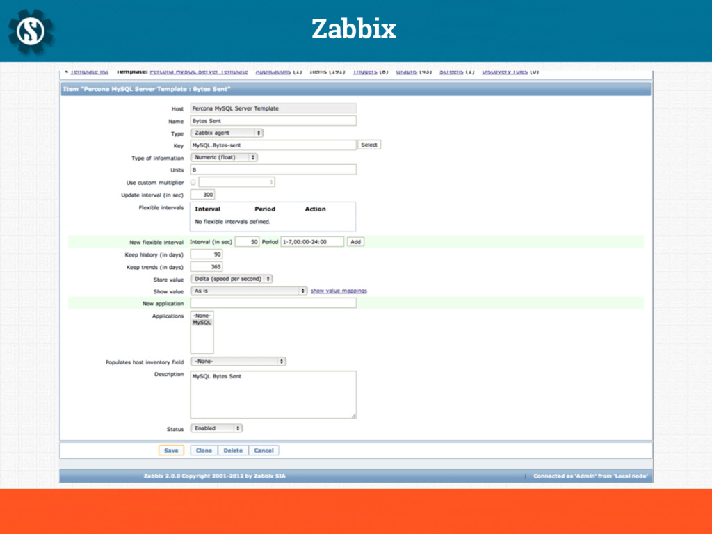Screen dimensions: 712x534
Task: Click the Units field containing B
Action: [273, 170]
